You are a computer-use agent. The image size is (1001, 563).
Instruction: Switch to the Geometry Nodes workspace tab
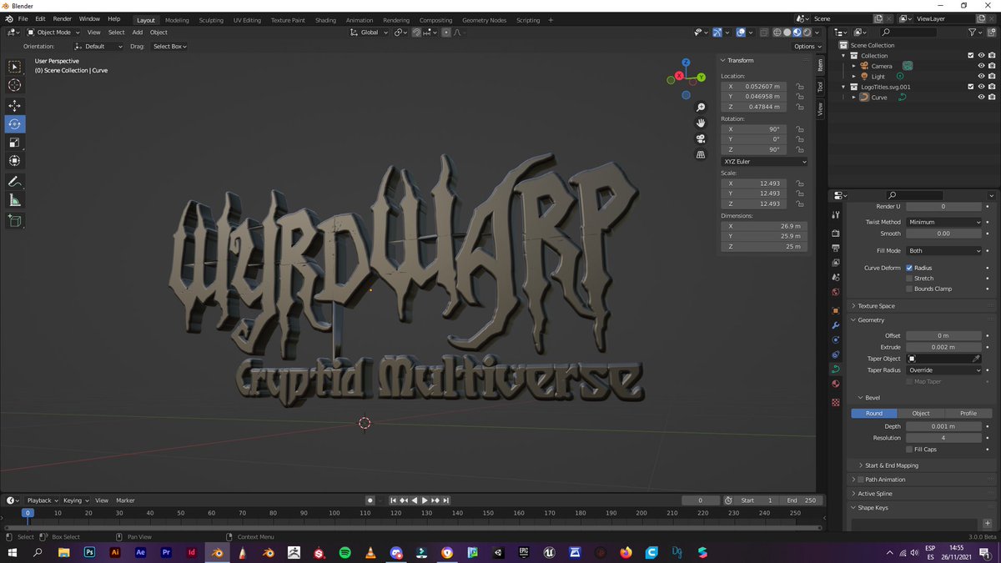click(484, 20)
